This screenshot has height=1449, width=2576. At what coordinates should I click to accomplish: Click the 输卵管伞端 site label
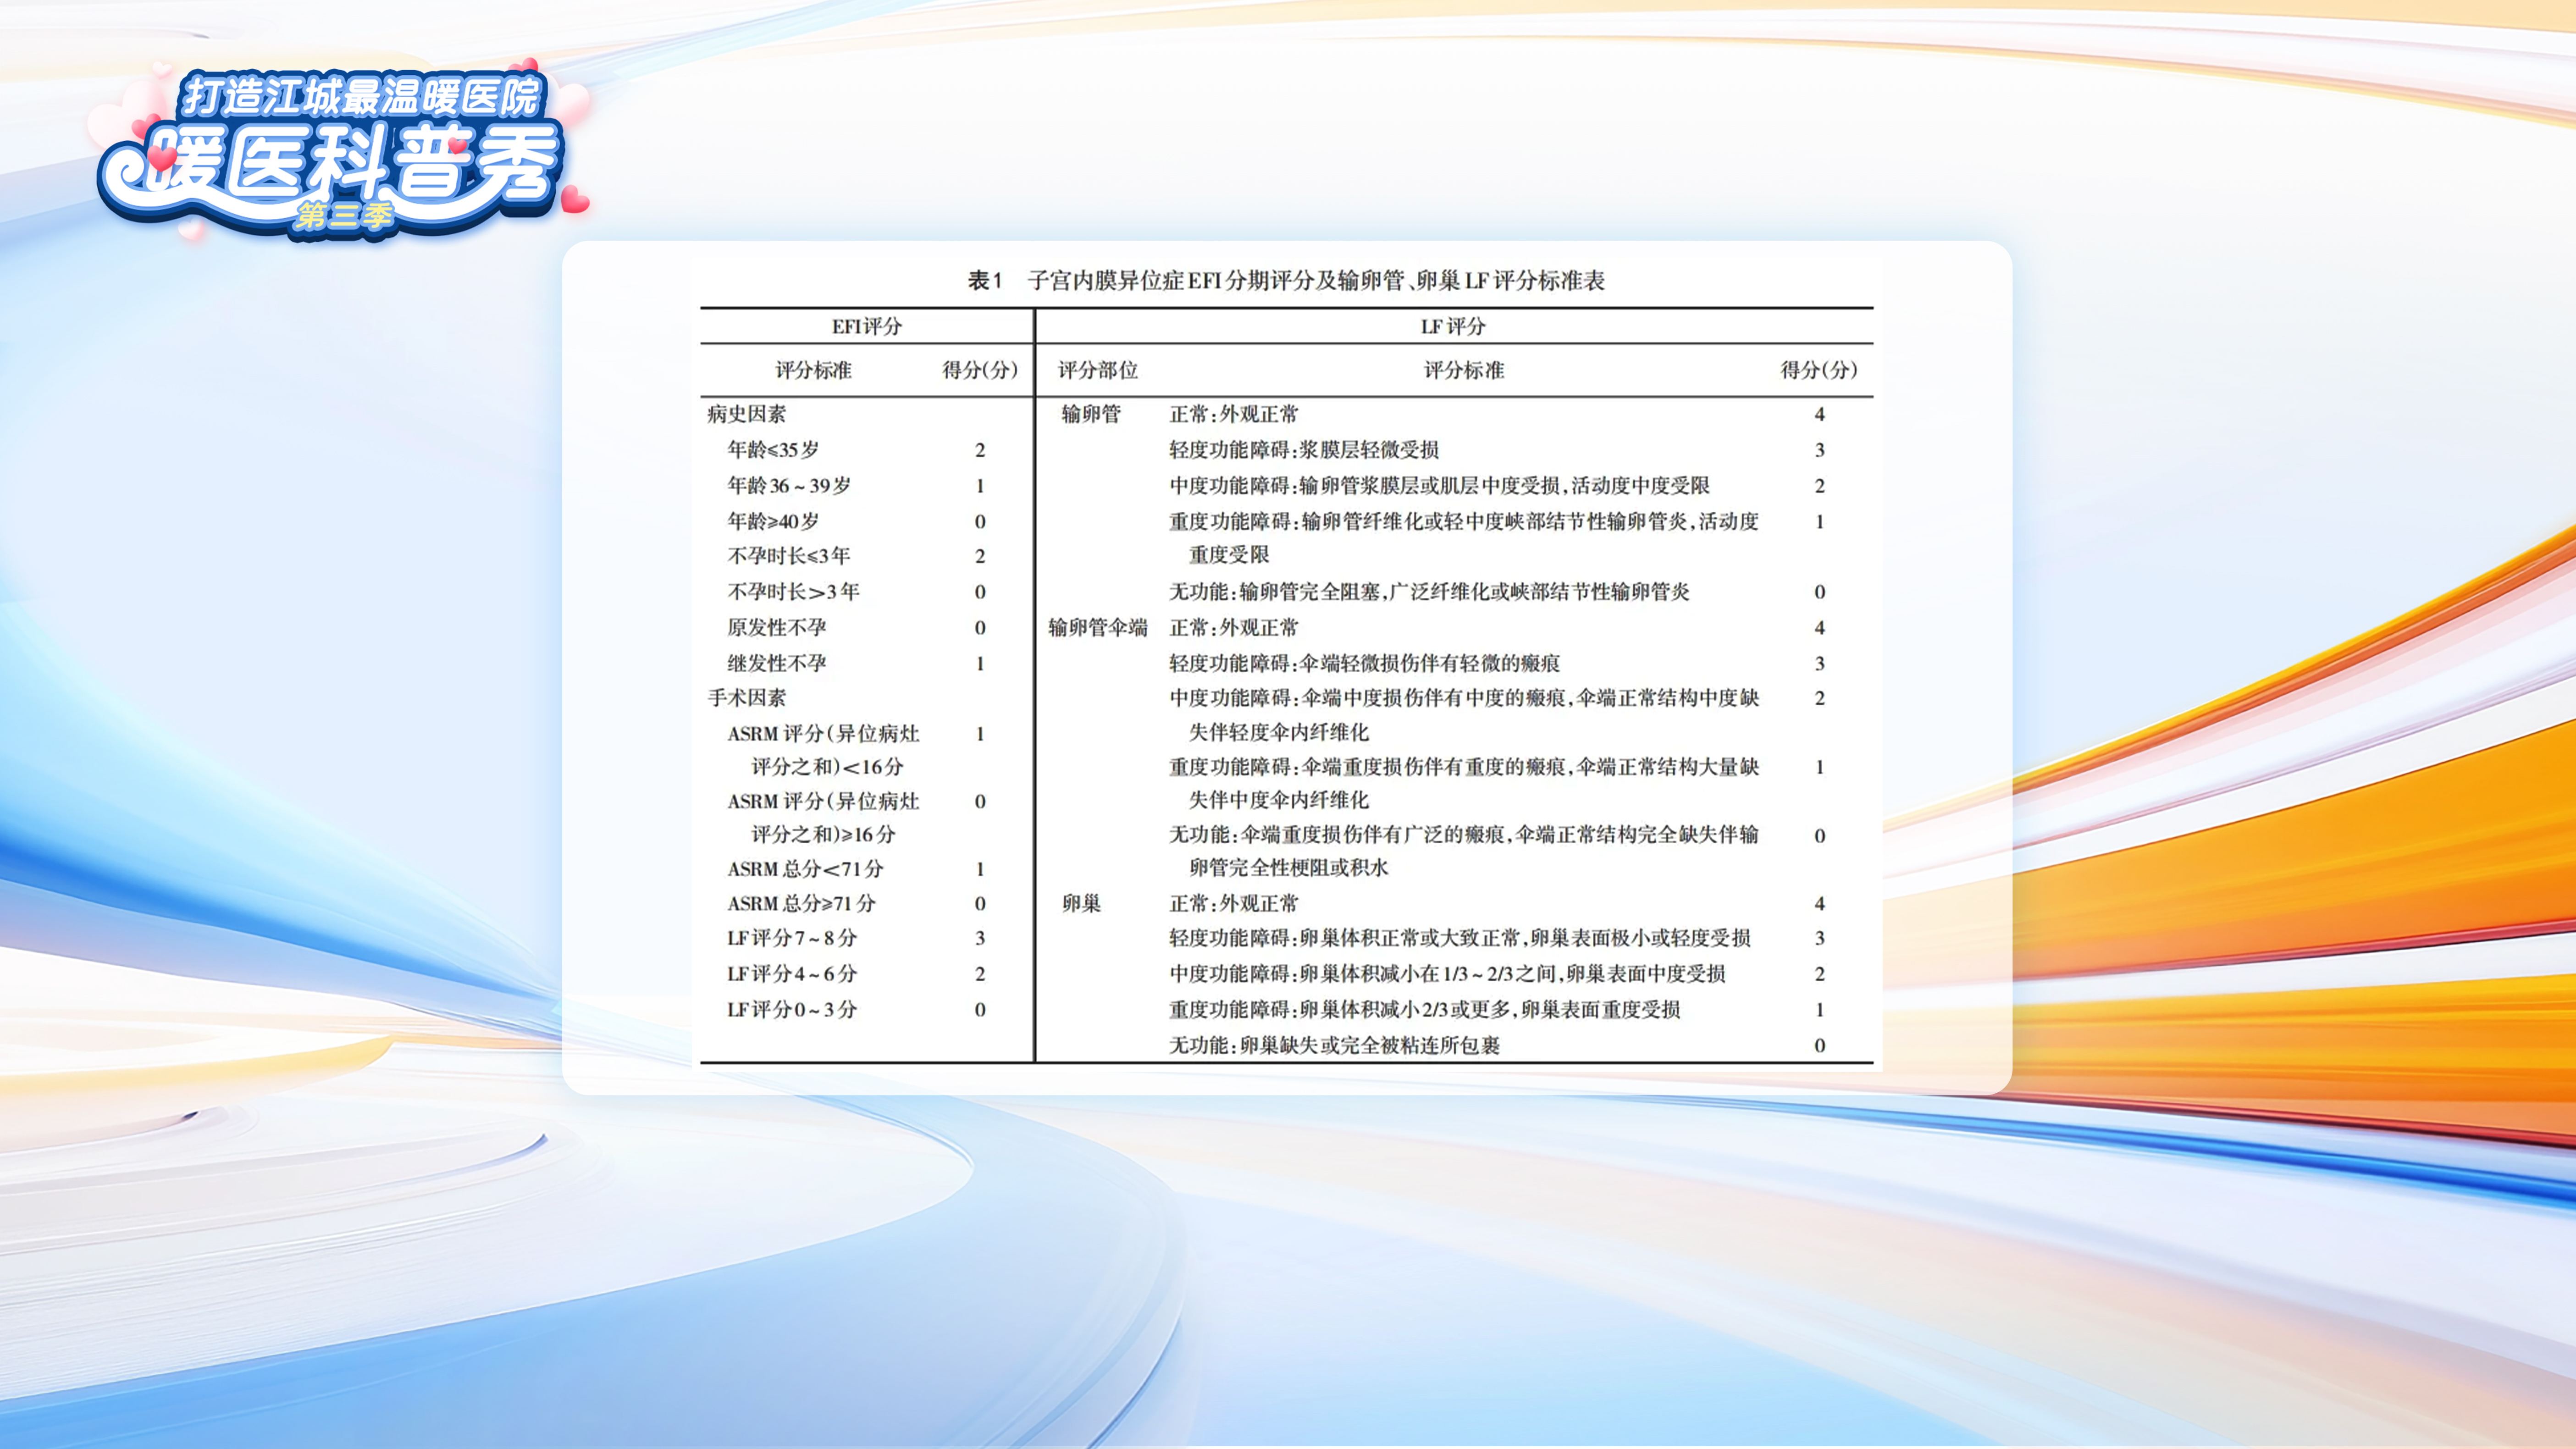coord(1098,628)
